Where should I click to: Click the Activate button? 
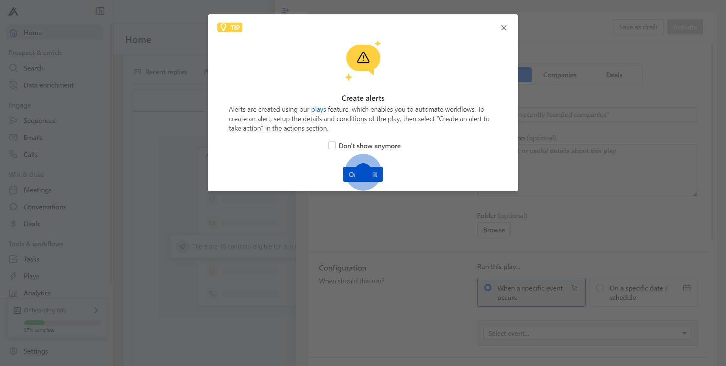pyautogui.click(x=685, y=27)
